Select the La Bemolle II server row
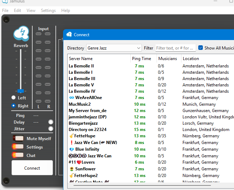Screen dimensions: 234x190 click(81, 66)
